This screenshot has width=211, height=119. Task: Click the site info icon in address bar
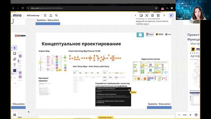pyautogui.click(x=28, y=8)
